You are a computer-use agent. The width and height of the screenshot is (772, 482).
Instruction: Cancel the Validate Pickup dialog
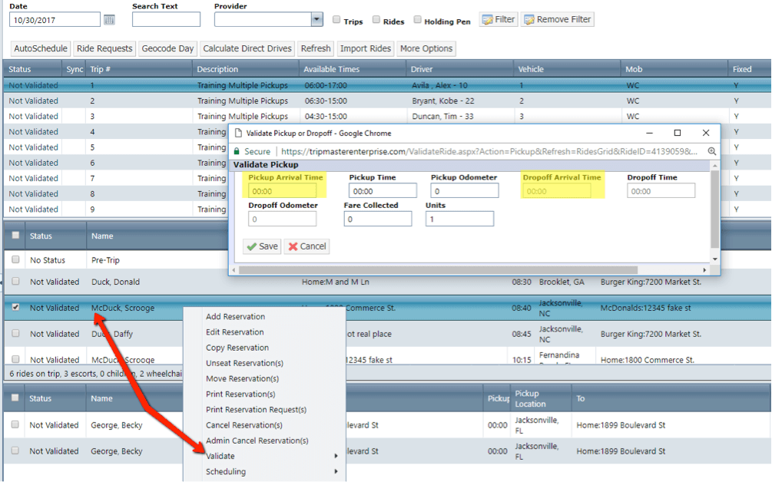click(306, 246)
